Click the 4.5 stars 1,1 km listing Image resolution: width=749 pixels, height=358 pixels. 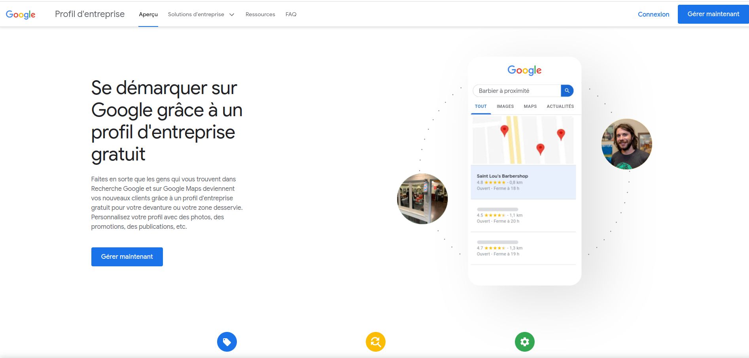pos(523,215)
